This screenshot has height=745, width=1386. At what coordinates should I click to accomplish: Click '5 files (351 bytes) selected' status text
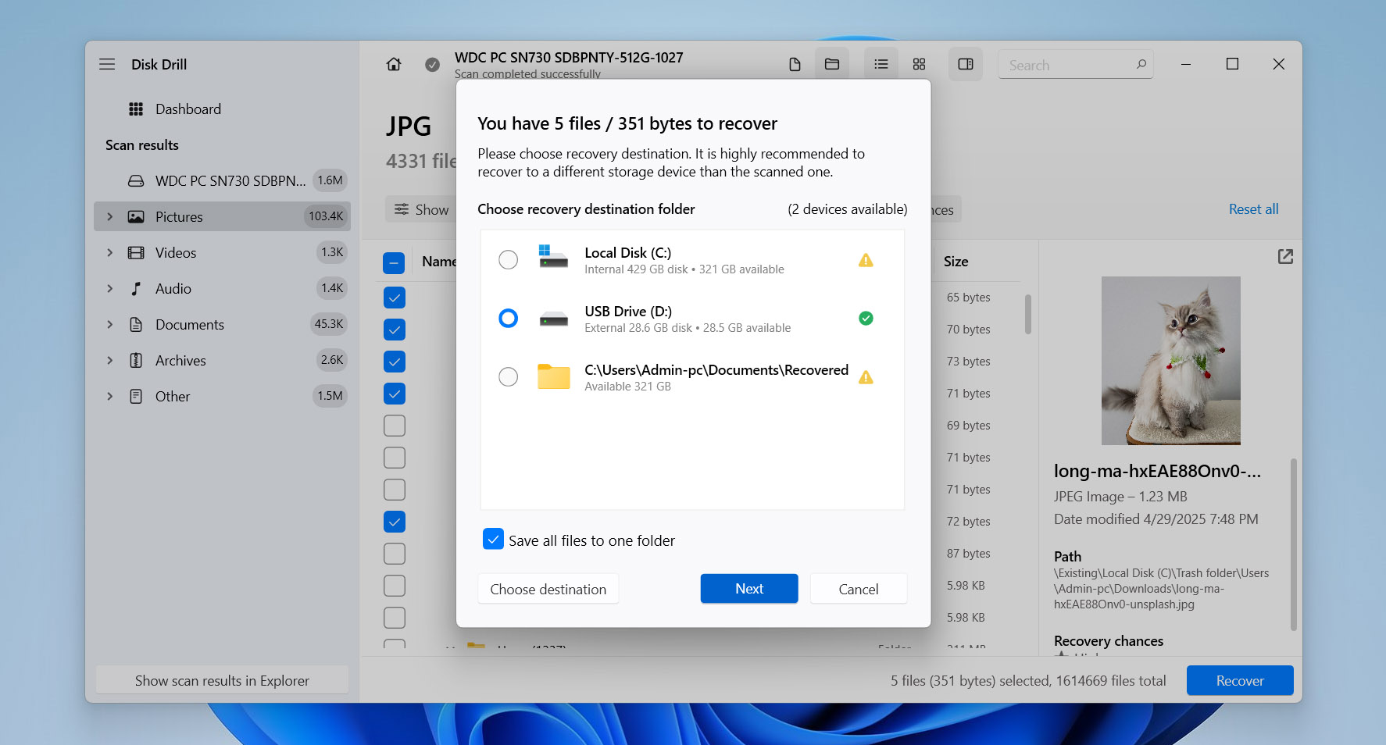pyautogui.click(x=971, y=680)
